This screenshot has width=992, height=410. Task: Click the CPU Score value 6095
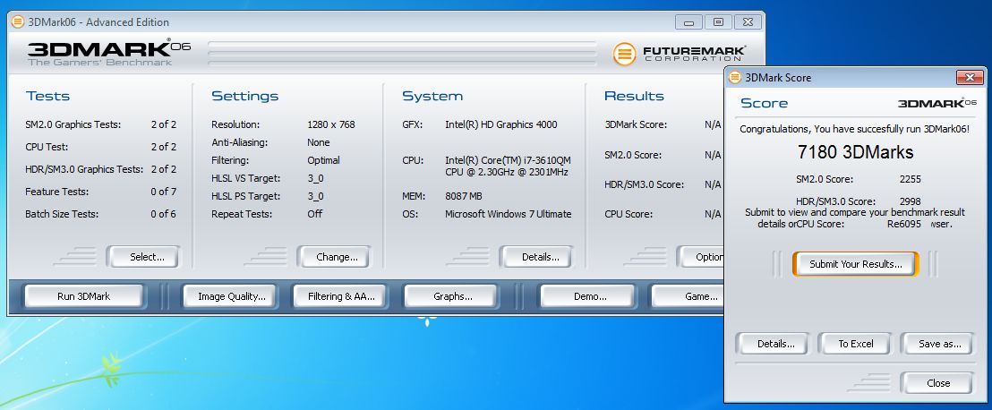pyautogui.click(x=910, y=224)
